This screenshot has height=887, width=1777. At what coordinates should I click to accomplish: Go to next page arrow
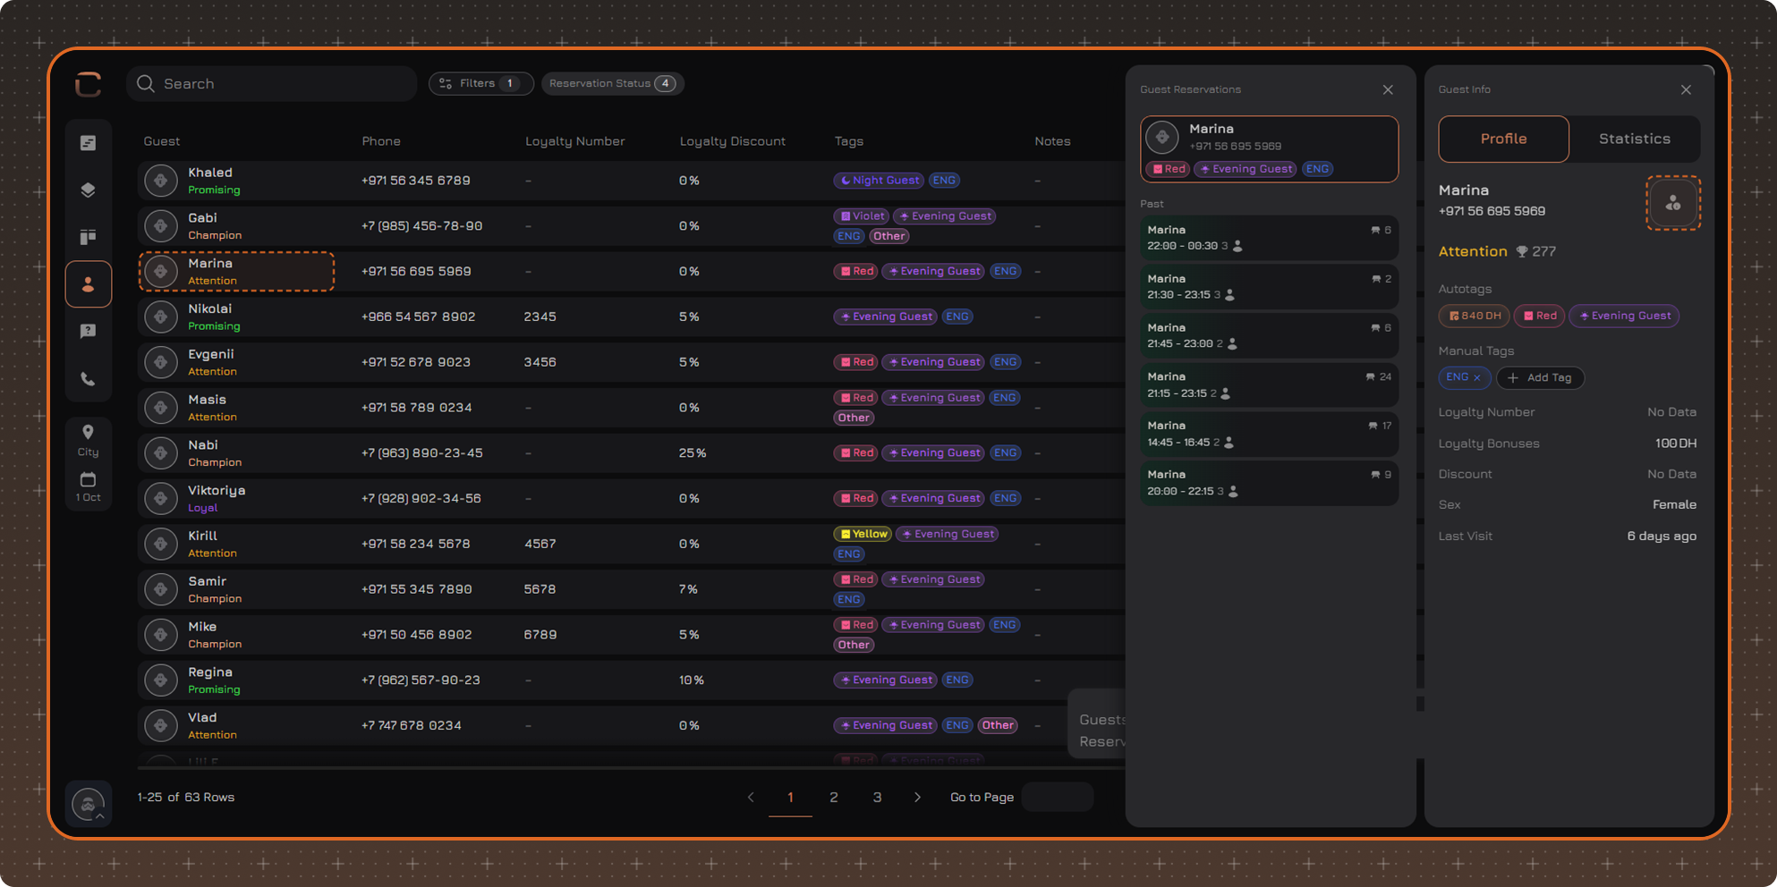pyautogui.click(x=917, y=797)
